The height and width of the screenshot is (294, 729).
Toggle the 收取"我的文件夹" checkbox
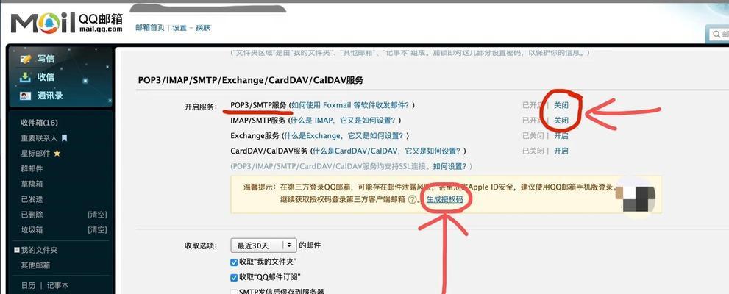[235, 262]
